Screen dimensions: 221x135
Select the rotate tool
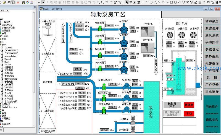tap(131, 2)
